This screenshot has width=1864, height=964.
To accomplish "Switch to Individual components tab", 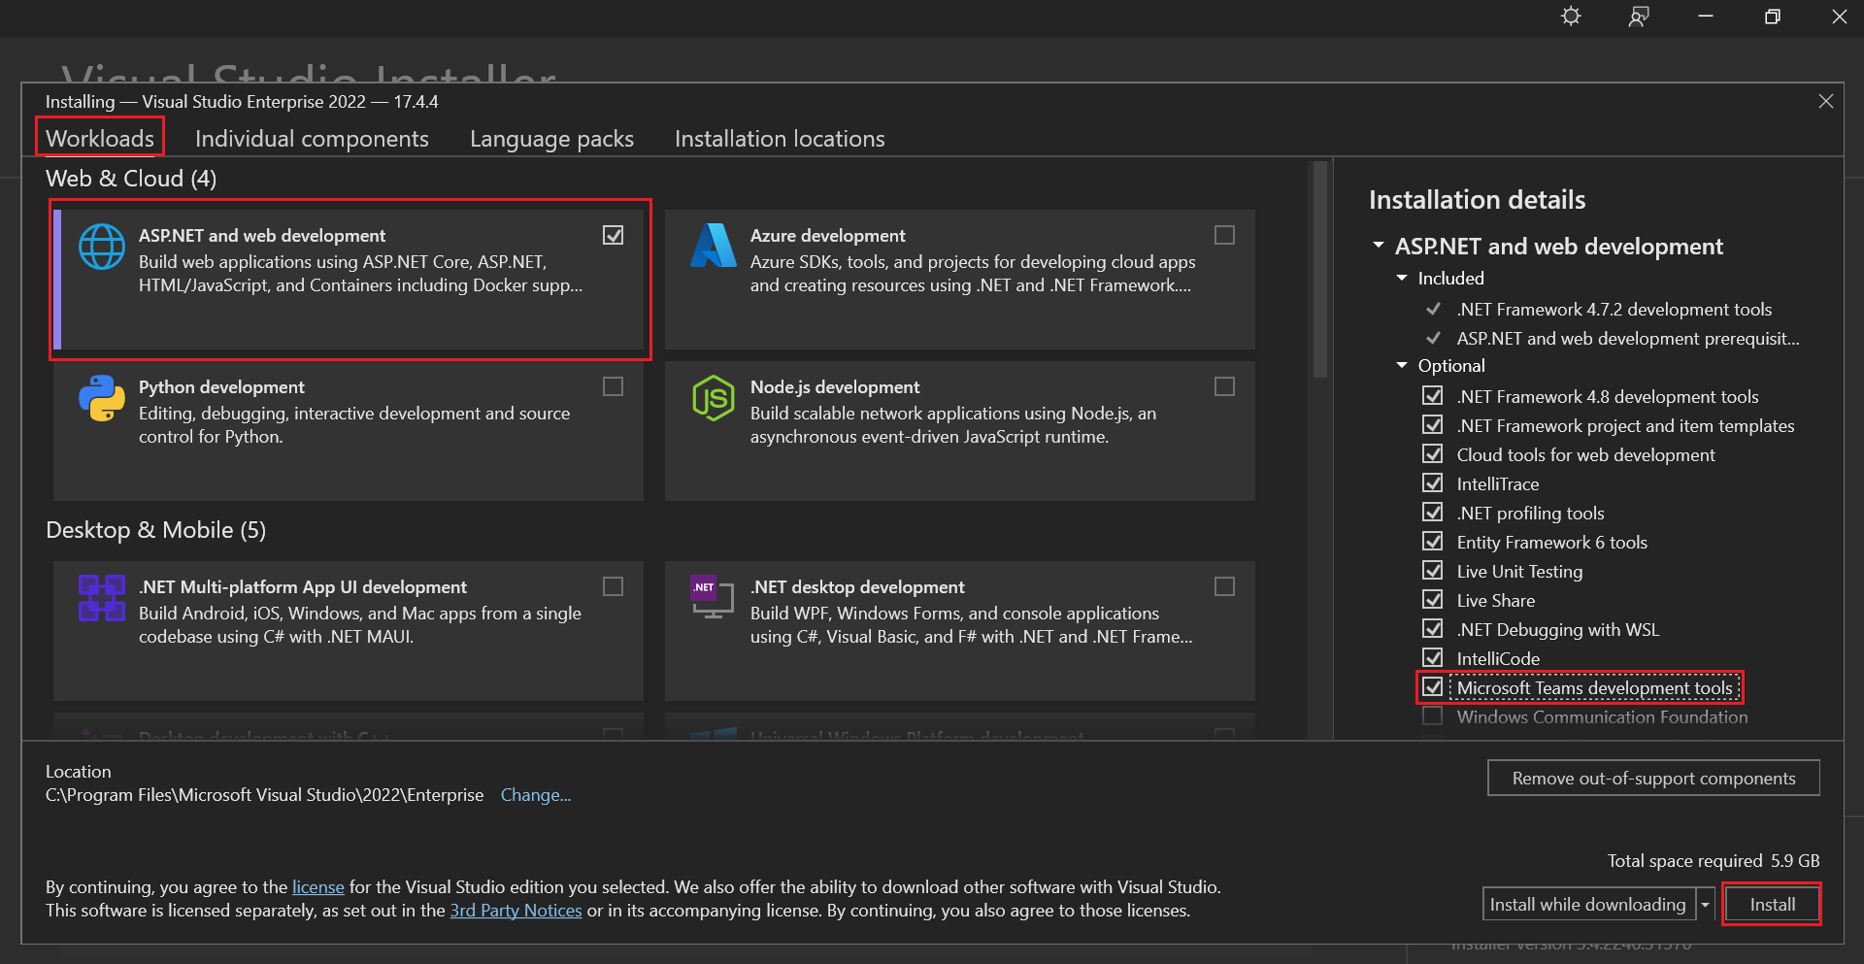I will tap(312, 138).
